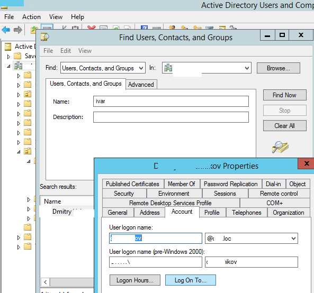Viewport: 314px width, 293px height.
Task: Click the Logon Hours button
Action: point(135,280)
